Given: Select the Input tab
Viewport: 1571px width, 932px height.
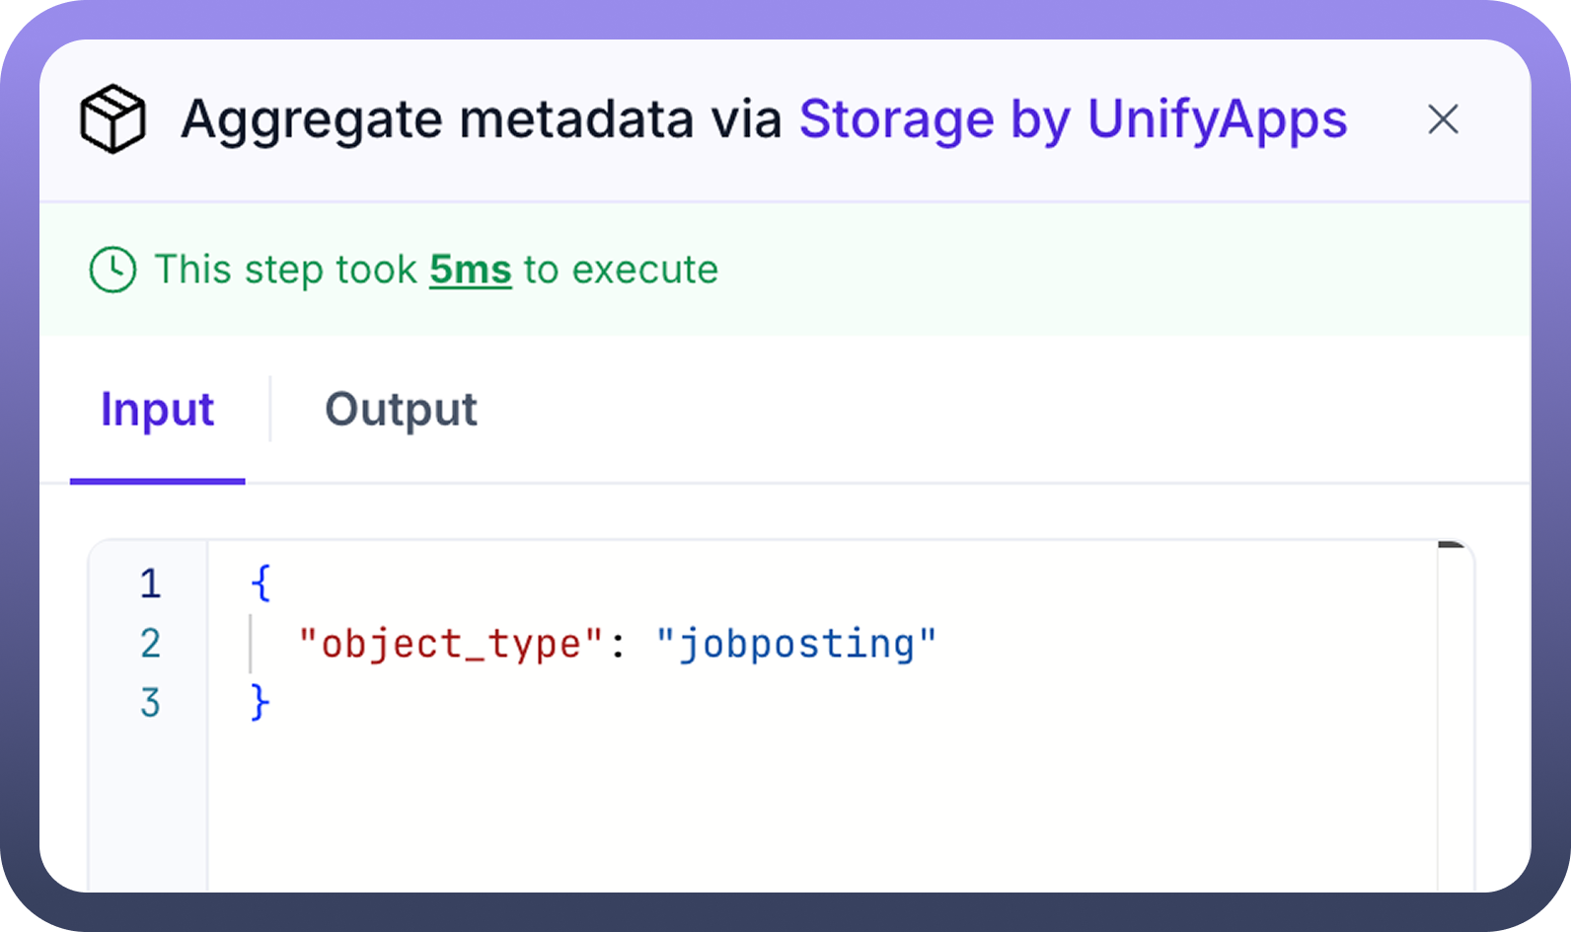Looking at the screenshot, I should point(157,410).
